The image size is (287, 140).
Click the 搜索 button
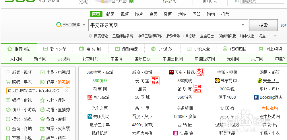(263, 25)
